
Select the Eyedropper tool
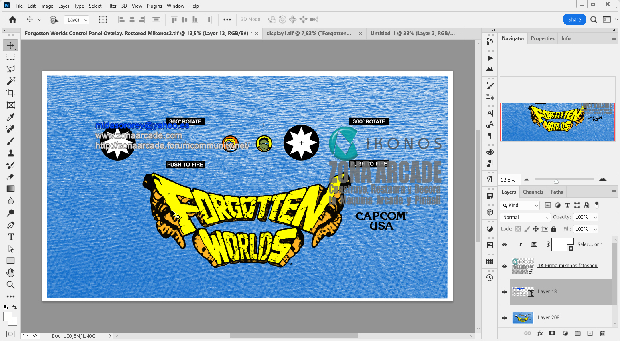coord(10,117)
